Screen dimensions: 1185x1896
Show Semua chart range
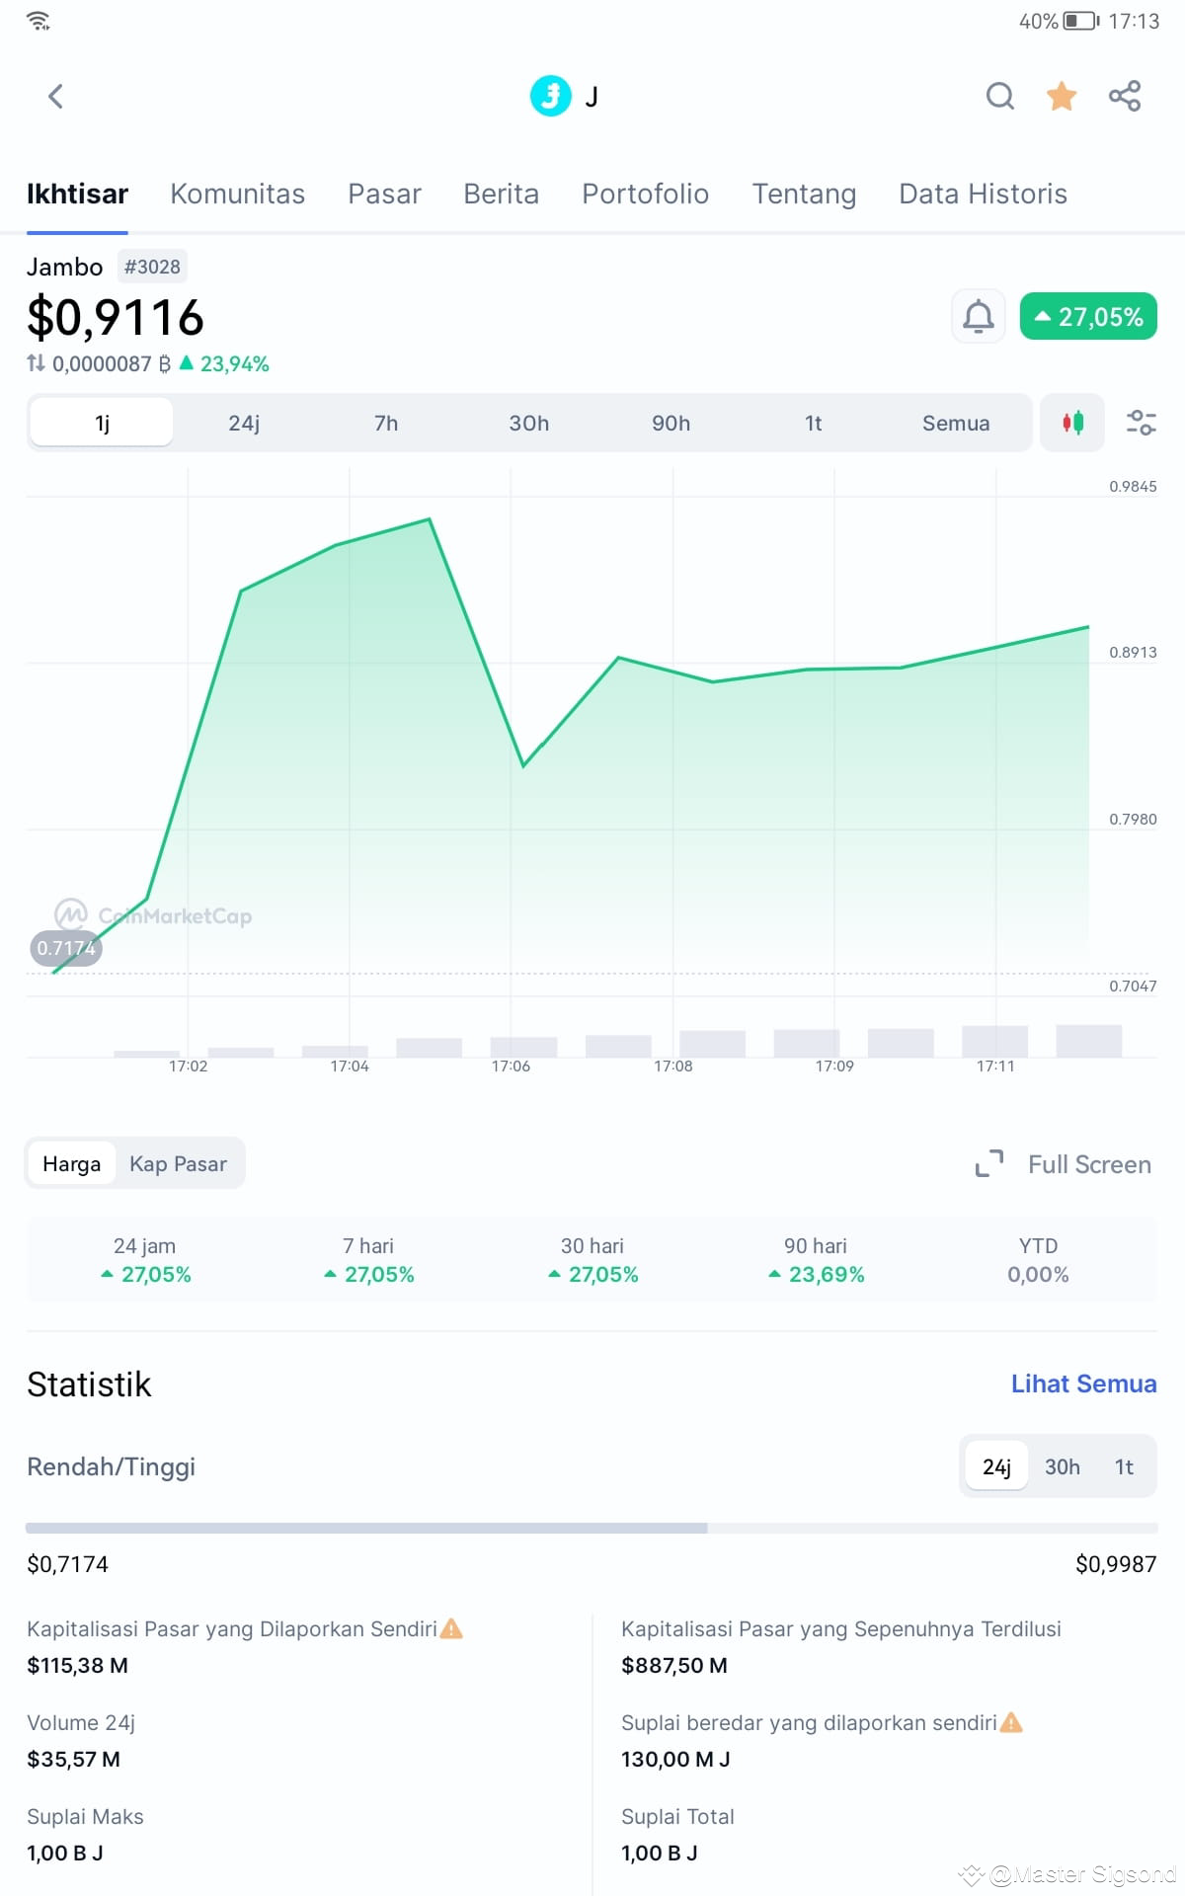click(x=956, y=423)
